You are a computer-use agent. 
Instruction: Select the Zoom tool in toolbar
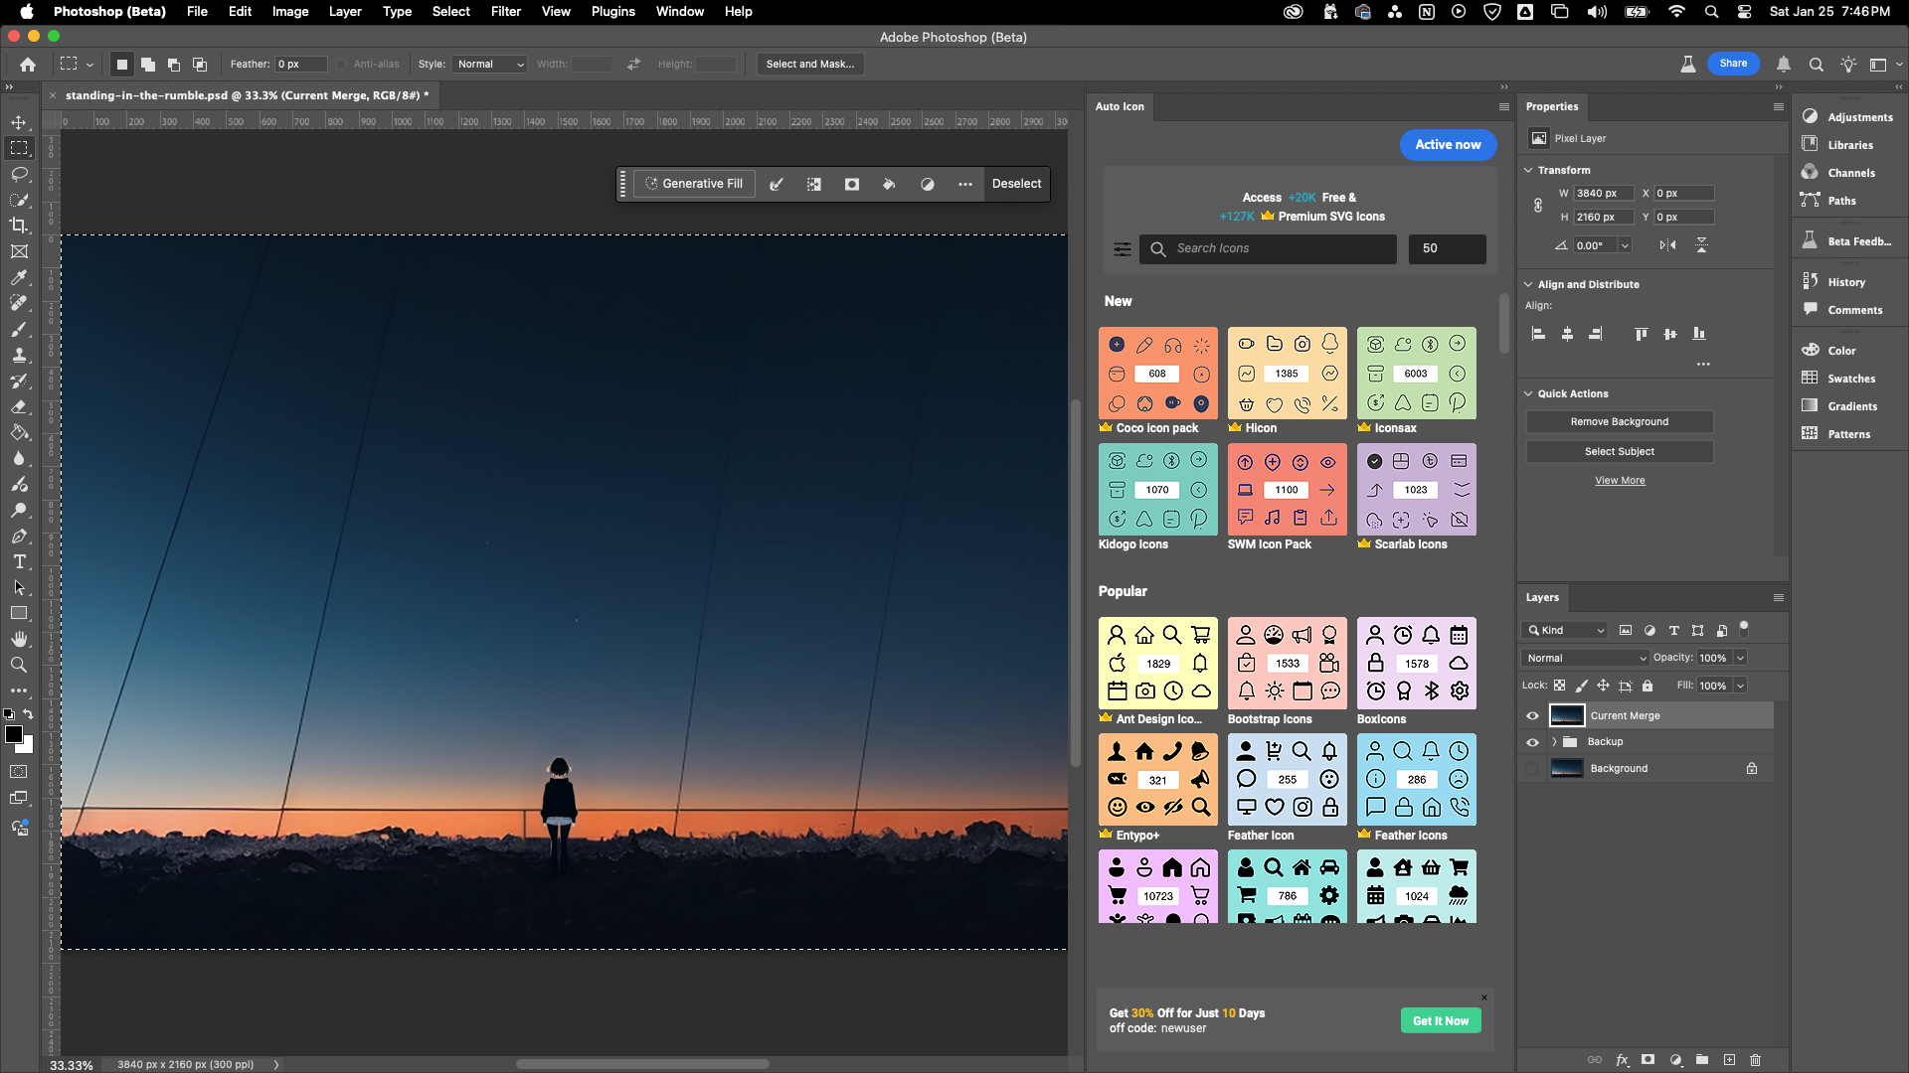click(19, 665)
